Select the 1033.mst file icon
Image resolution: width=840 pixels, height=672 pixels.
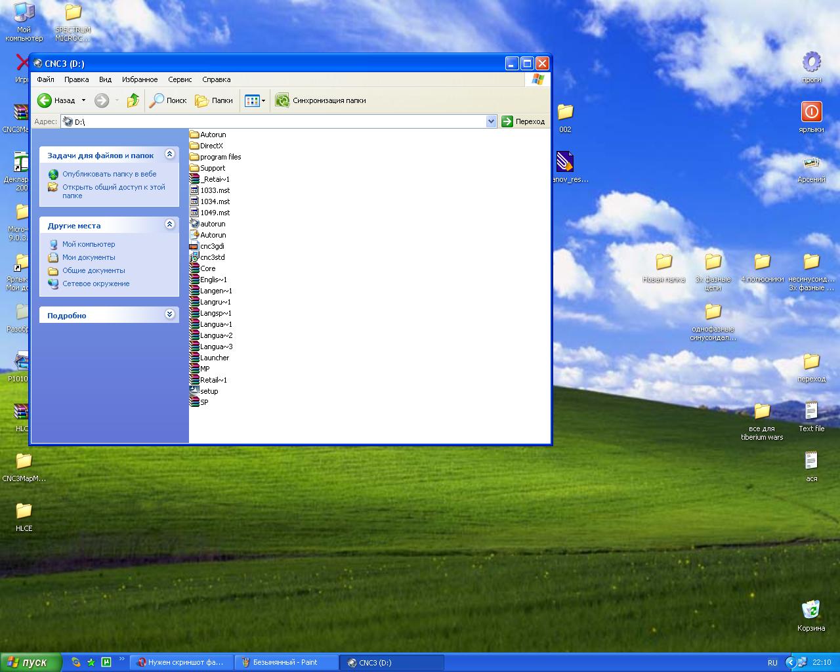(194, 190)
